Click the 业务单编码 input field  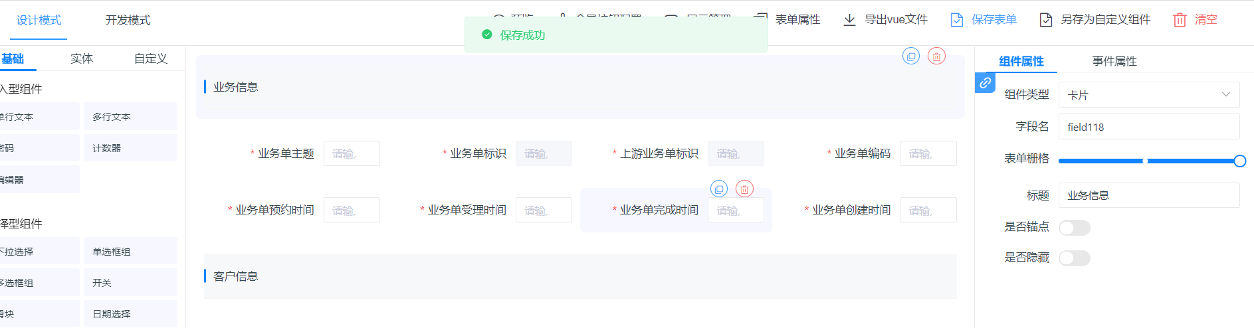(928, 153)
